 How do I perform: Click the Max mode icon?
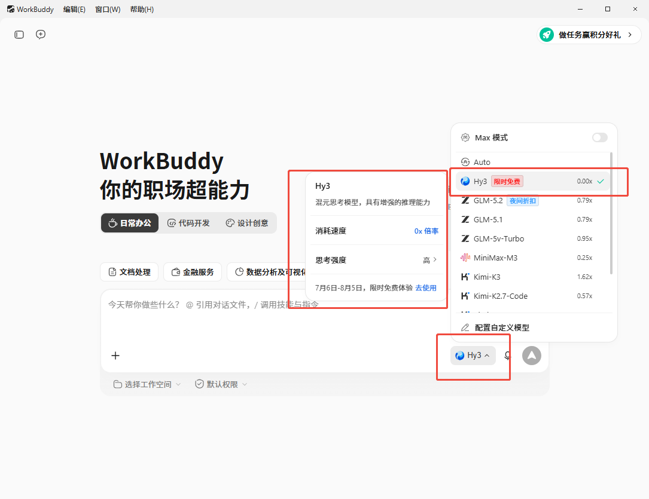[x=465, y=137]
